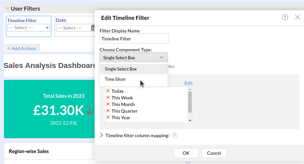Click the This Quarter option text
Screen dimensions: 304x164
[x=125, y=111]
